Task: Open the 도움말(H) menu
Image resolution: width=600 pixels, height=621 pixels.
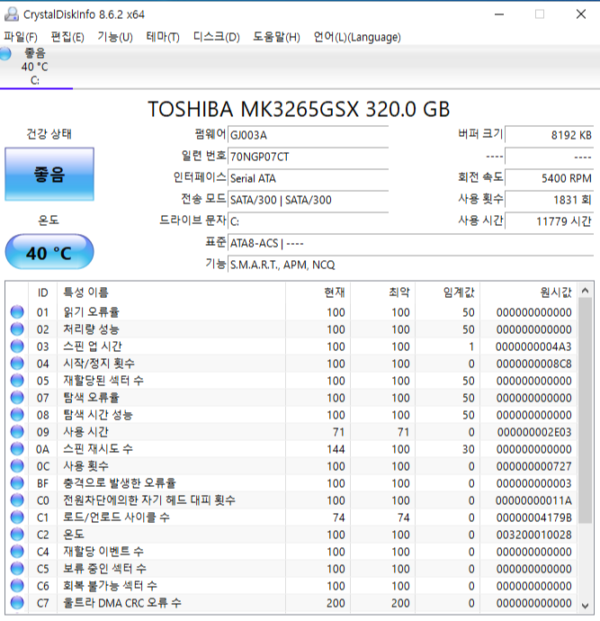Action: [x=276, y=37]
